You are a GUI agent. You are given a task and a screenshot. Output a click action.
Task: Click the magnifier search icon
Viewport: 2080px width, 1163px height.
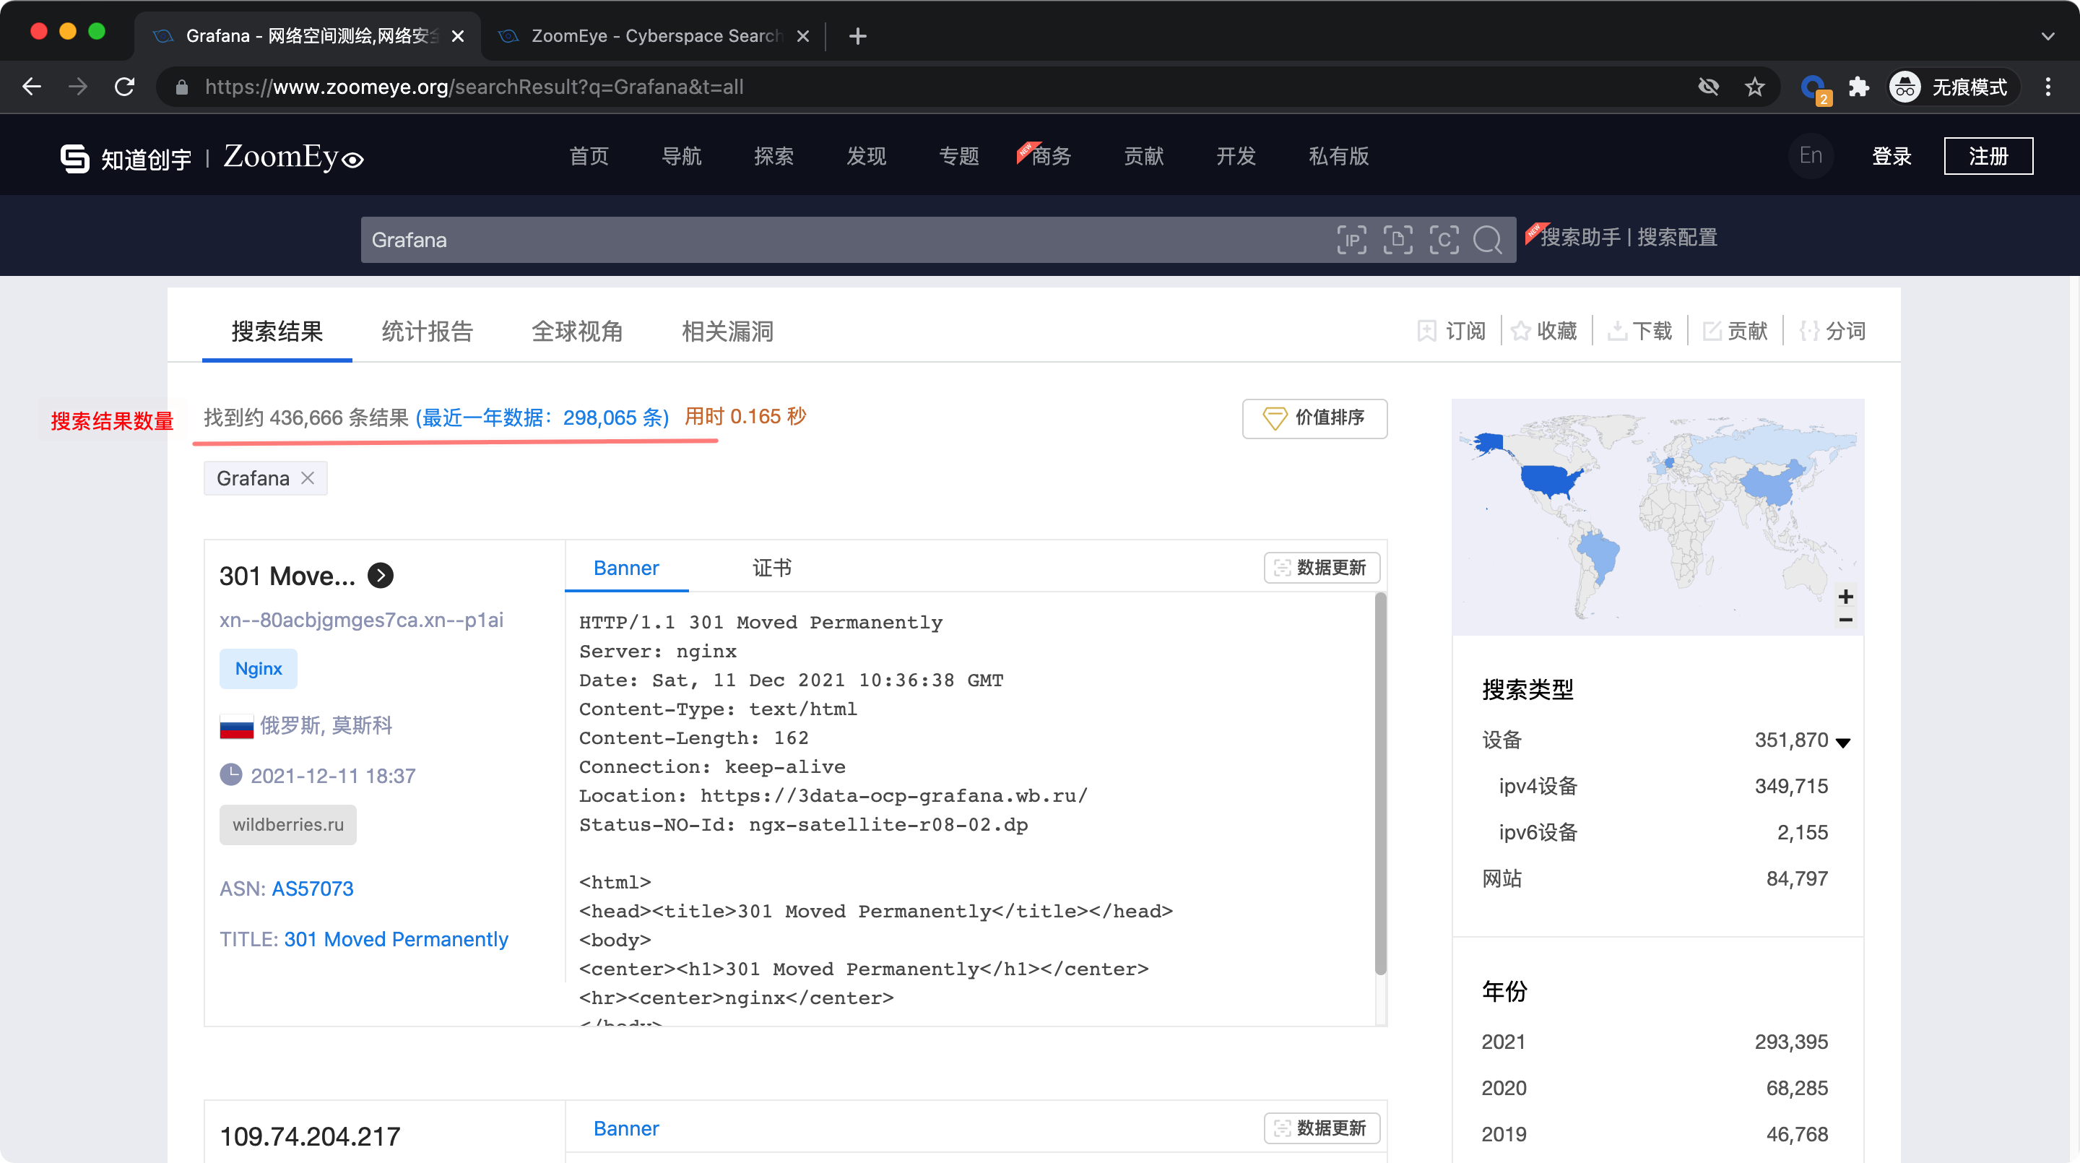pyautogui.click(x=1487, y=240)
